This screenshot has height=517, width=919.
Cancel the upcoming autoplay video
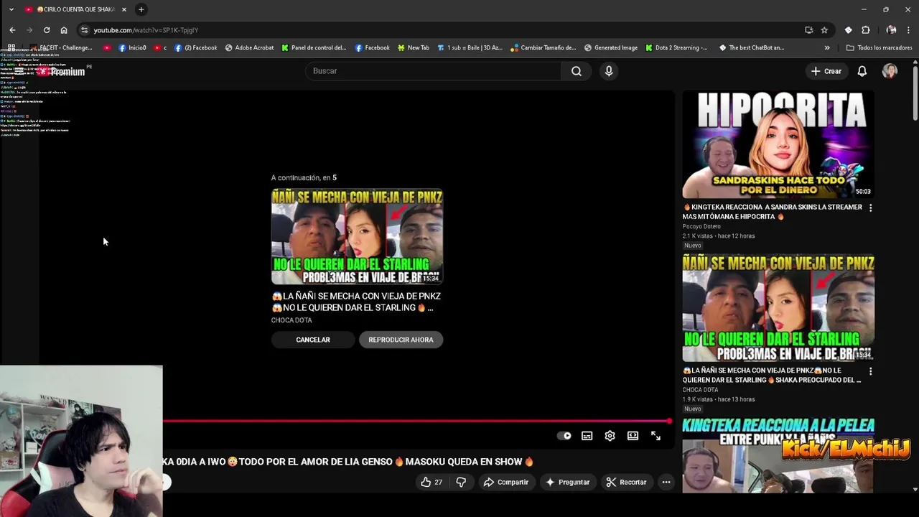click(313, 340)
